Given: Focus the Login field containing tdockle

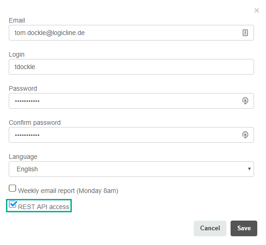Looking at the screenshot, I should tap(131, 67).
